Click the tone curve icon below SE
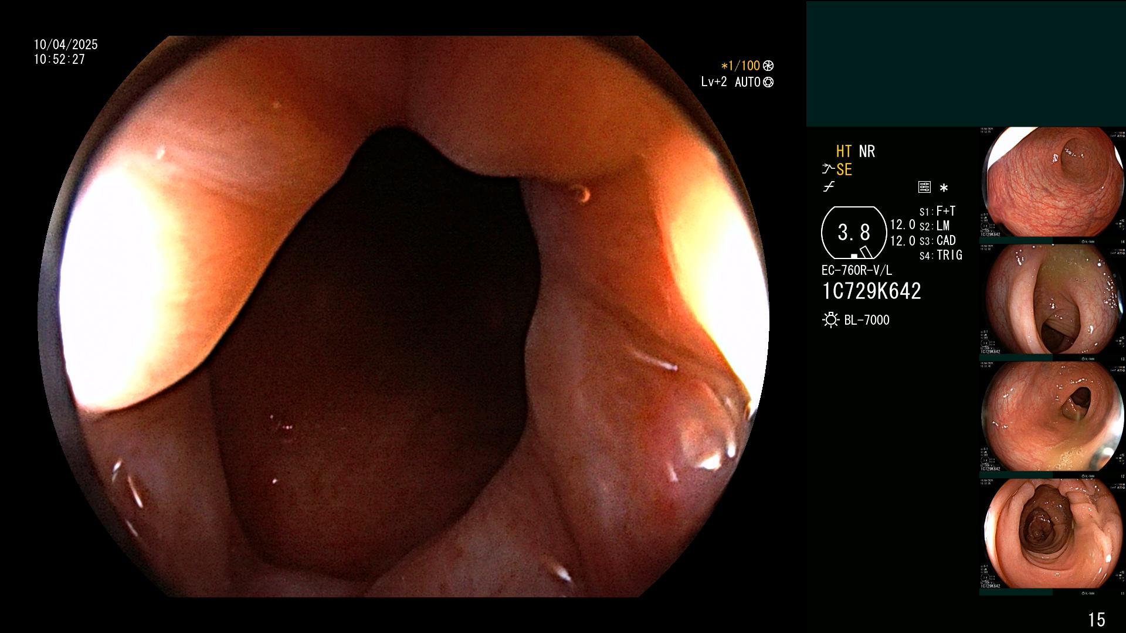The height and width of the screenshot is (633, 1126). [x=829, y=187]
